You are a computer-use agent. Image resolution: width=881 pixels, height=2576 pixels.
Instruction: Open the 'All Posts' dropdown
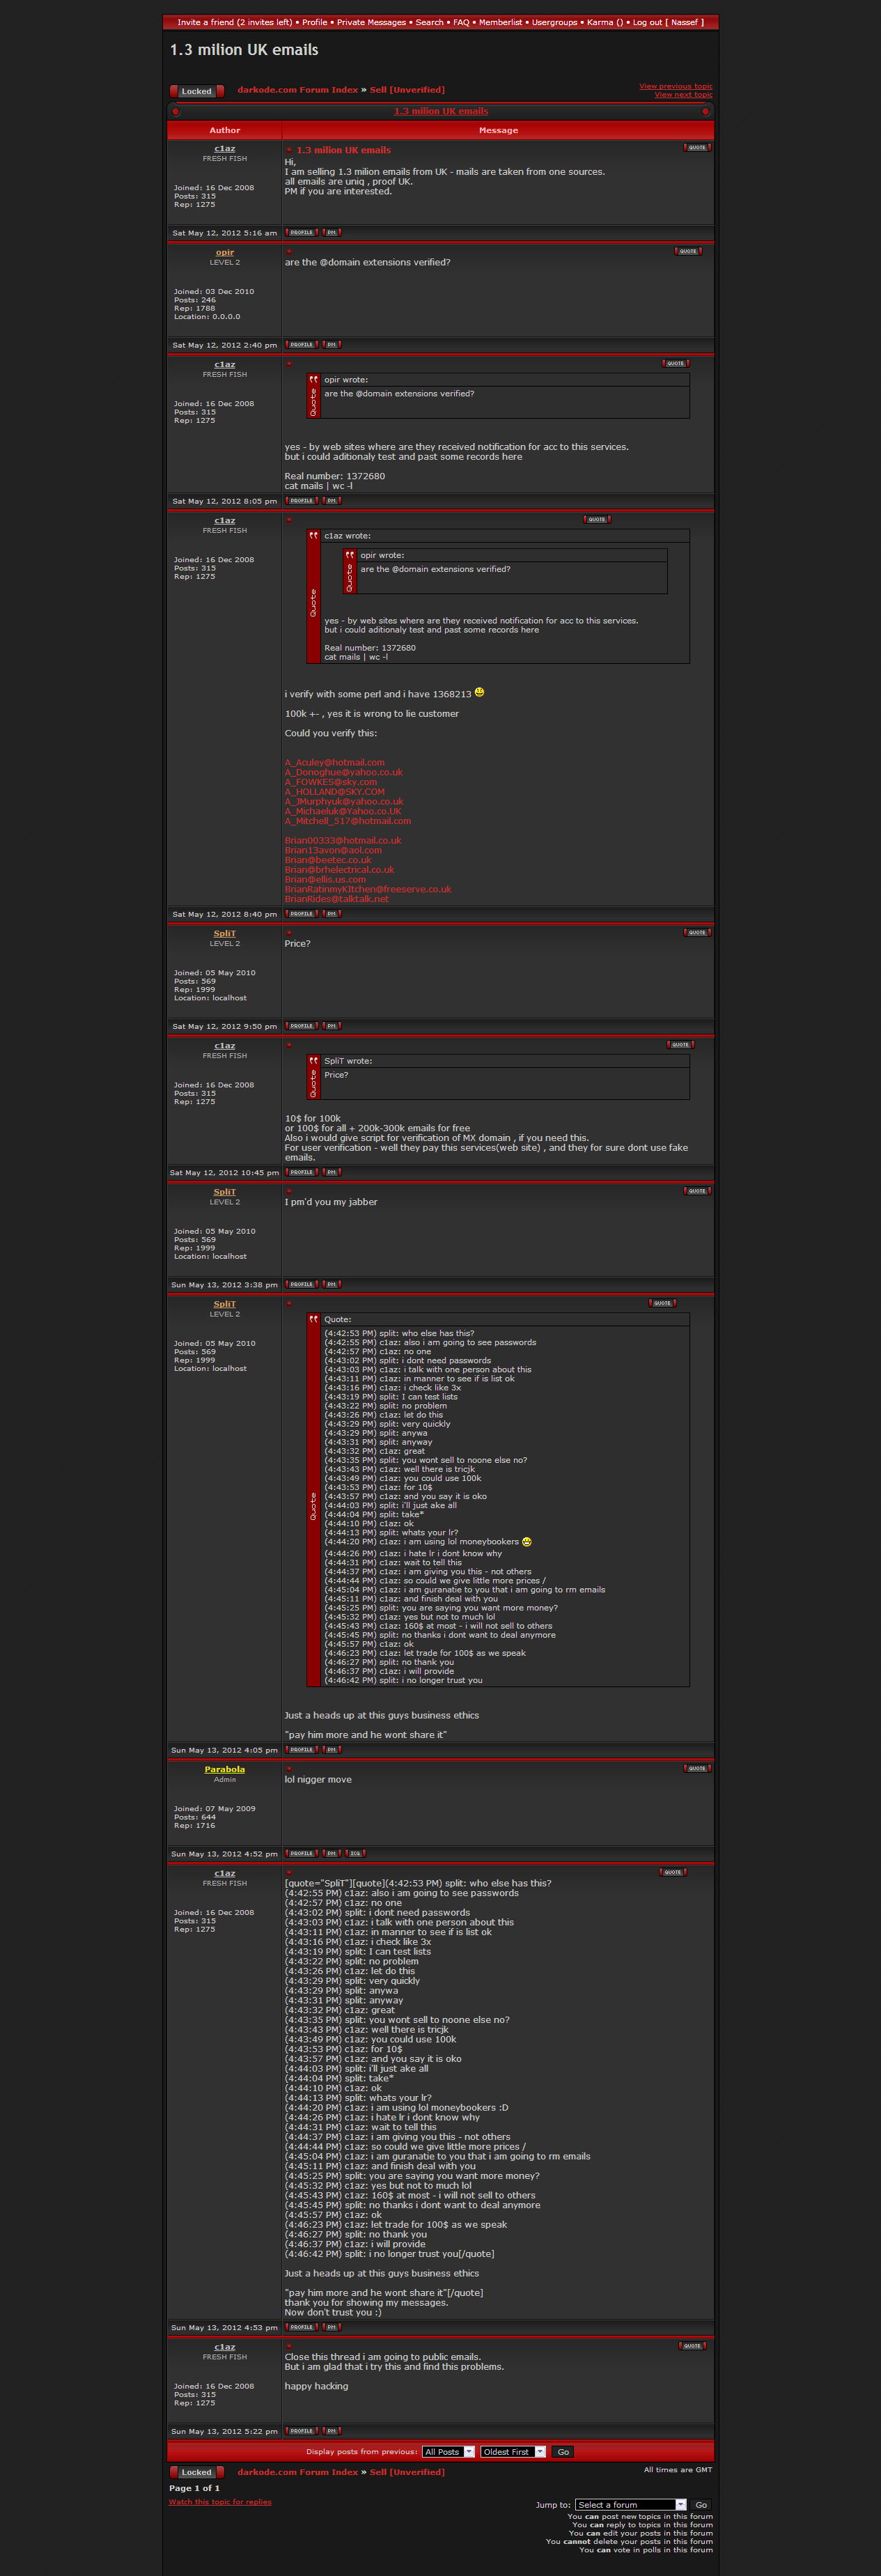[448, 2451]
